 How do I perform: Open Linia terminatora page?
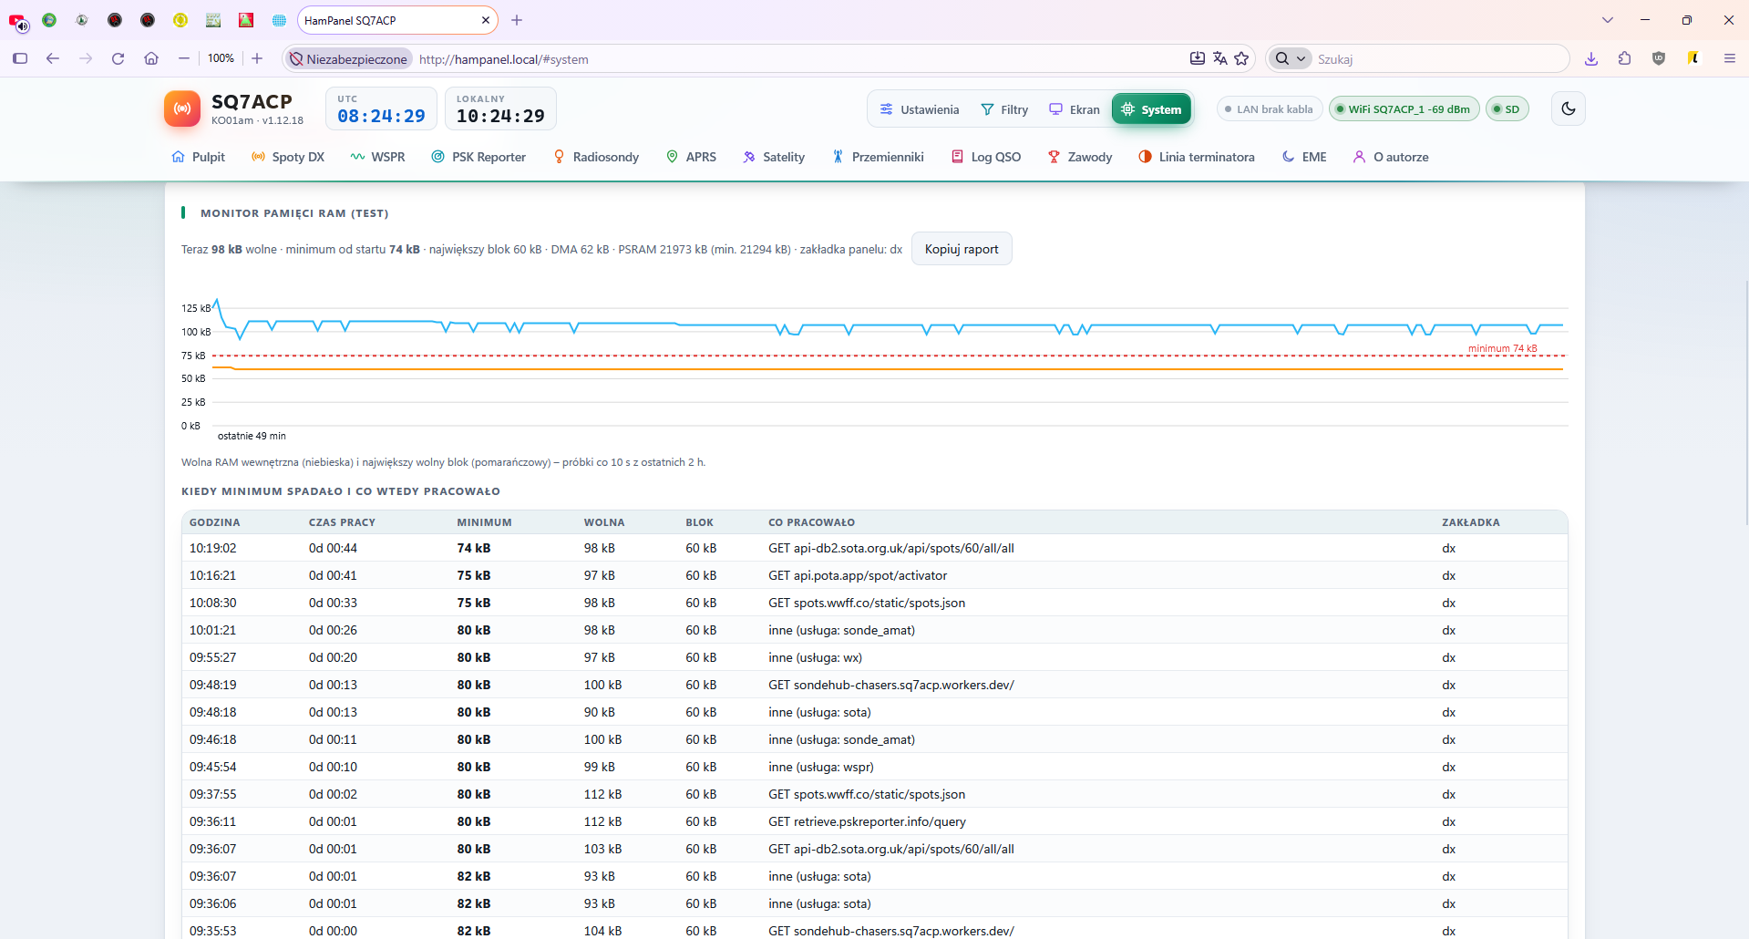coord(1197,157)
